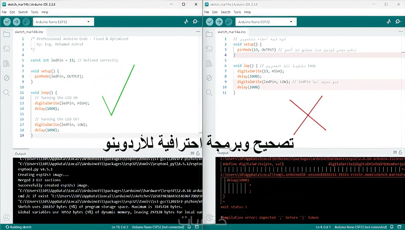Clear the output in the sketch_mar14a window
The height and width of the screenshot is (230, 405).
395,152
